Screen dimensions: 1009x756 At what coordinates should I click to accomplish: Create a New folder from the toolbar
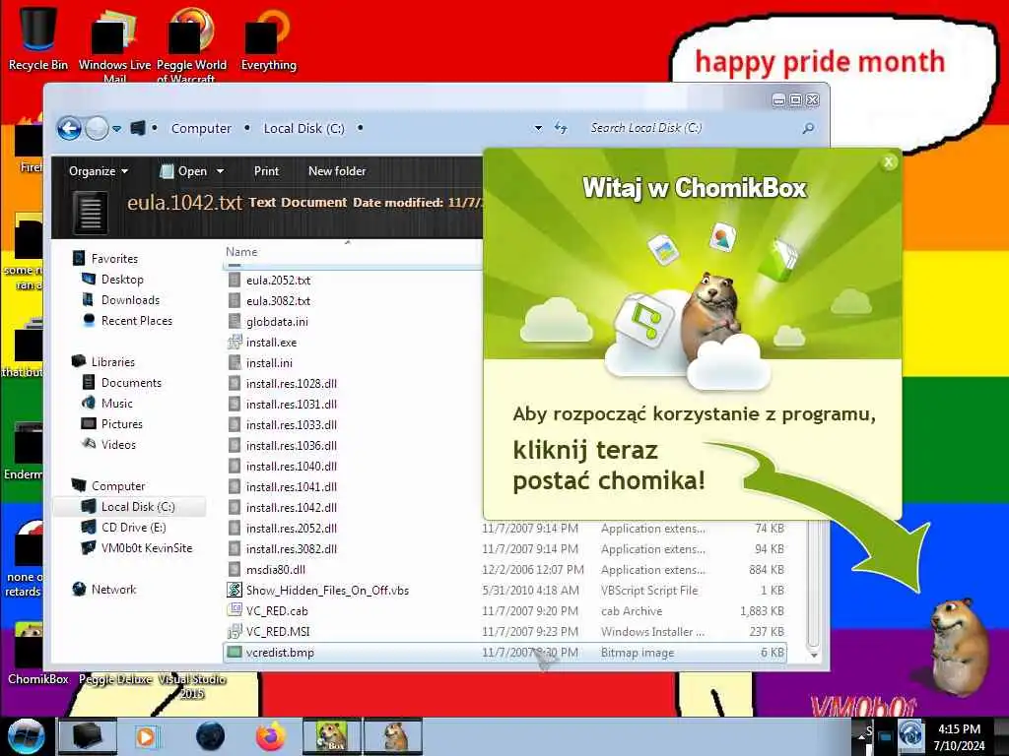pos(337,171)
